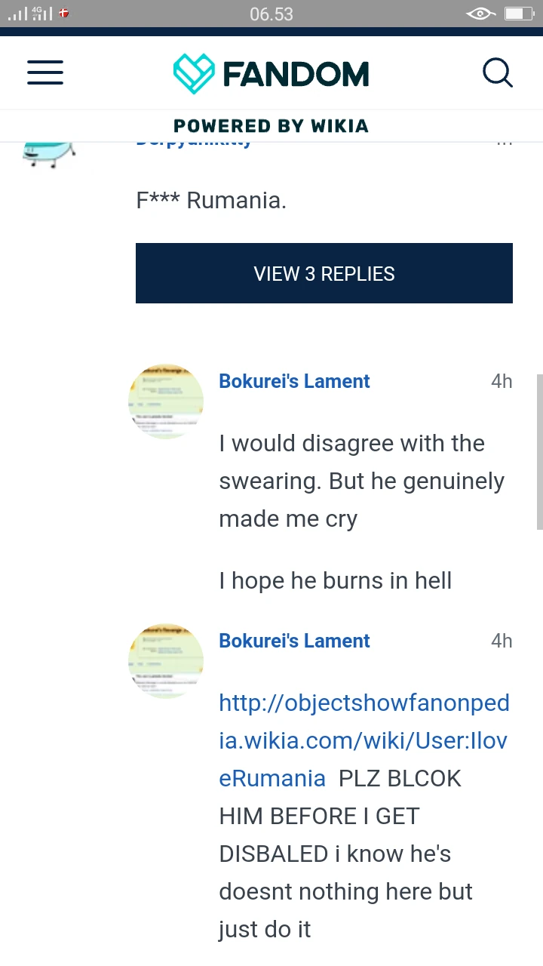Image resolution: width=543 pixels, height=966 pixels.
Task: Click Bokurei's Lament name on second comment
Action: coord(294,641)
